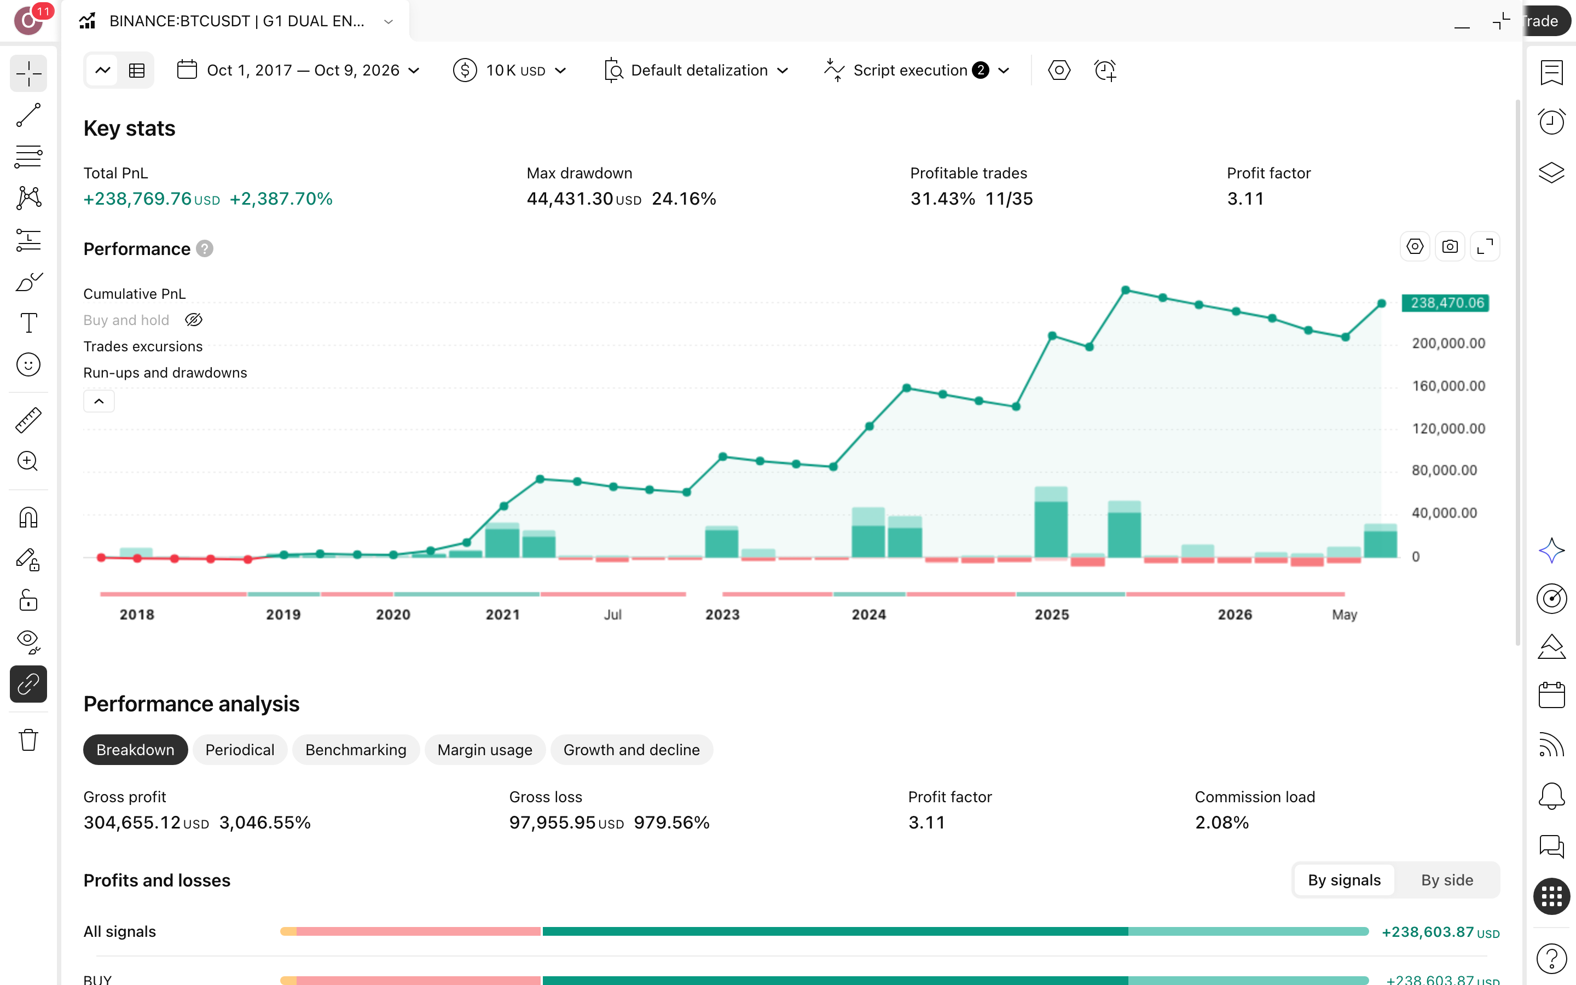
Task: Toggle magnet mode
Action: pyautogui.click(x=28, y=518)
